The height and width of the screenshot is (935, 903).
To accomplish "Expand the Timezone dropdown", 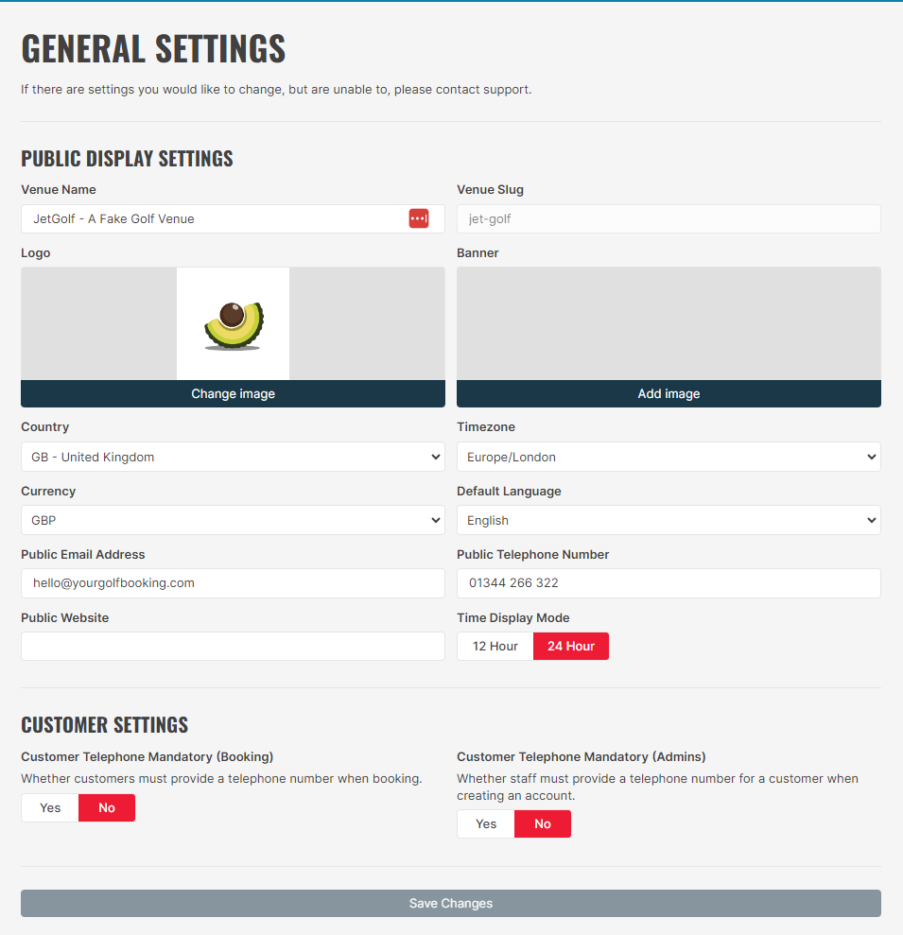I will (669, 457).
